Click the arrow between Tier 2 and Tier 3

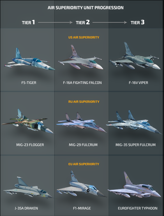point(110,22)
